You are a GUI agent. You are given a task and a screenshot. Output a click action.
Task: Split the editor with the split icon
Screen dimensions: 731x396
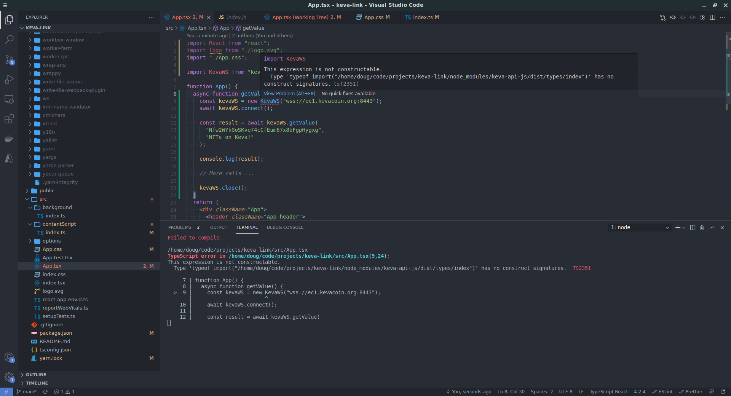pos(712,17)
